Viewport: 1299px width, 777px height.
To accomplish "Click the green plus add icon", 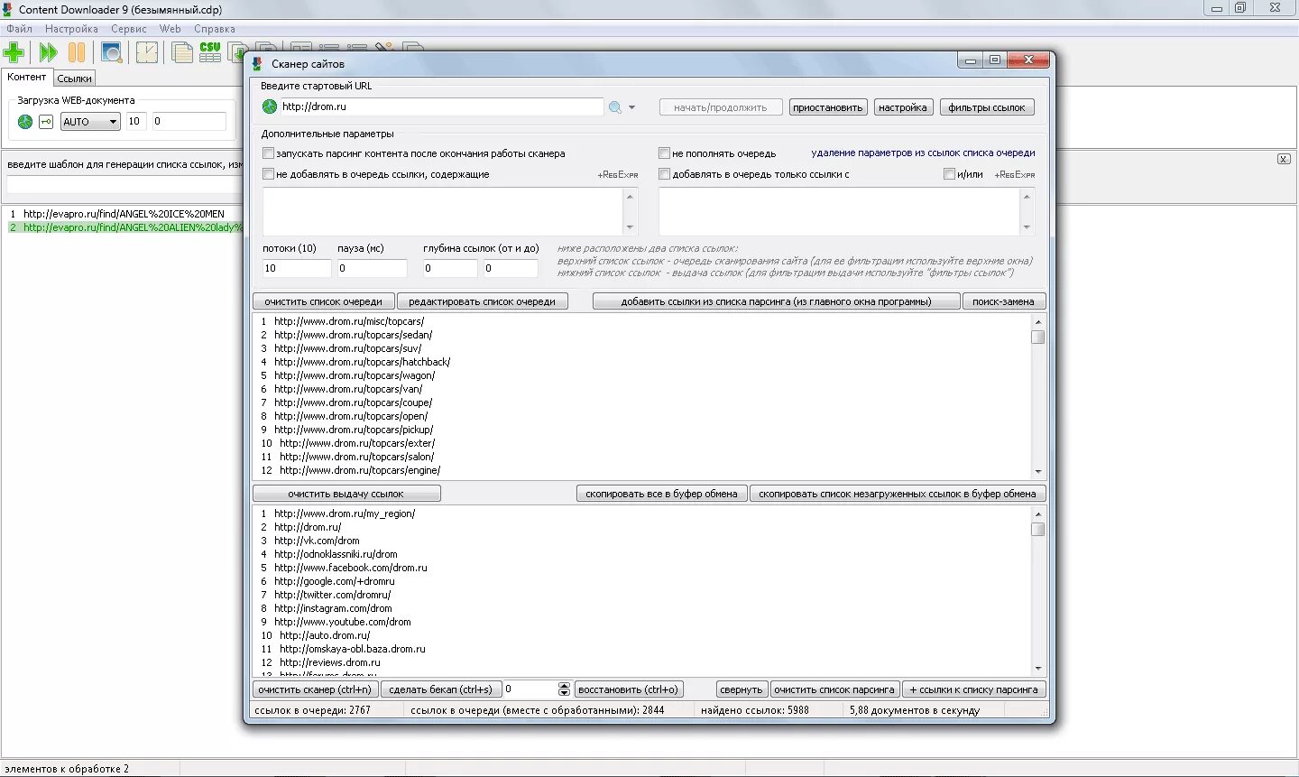I will coord(14,52).
